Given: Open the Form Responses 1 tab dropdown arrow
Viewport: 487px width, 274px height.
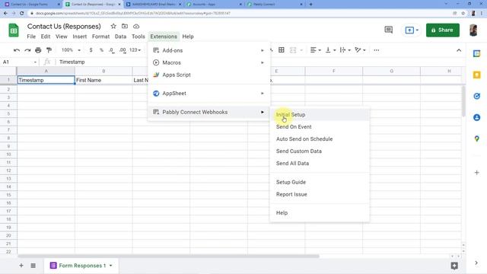Looking at the screenshot, I should pos(110,266).
